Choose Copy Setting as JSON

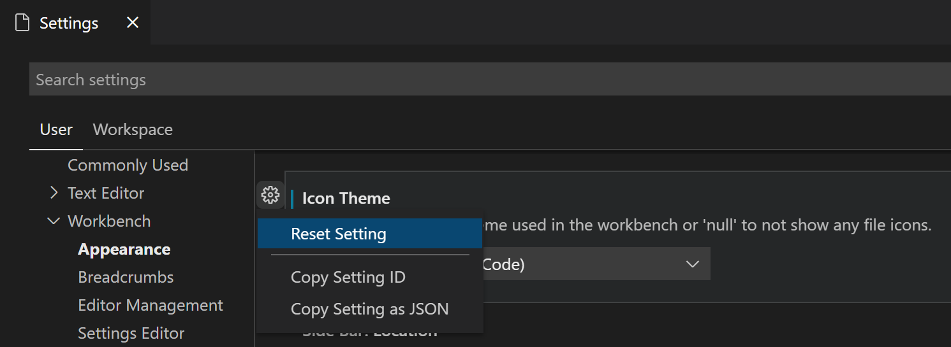[x=370, y=309]
